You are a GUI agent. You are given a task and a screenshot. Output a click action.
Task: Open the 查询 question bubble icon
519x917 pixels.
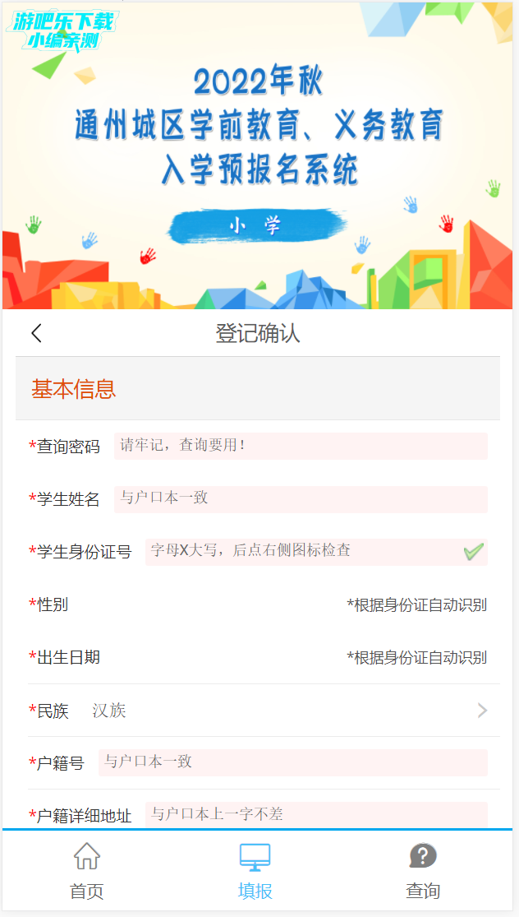click(x=423, y=856)
